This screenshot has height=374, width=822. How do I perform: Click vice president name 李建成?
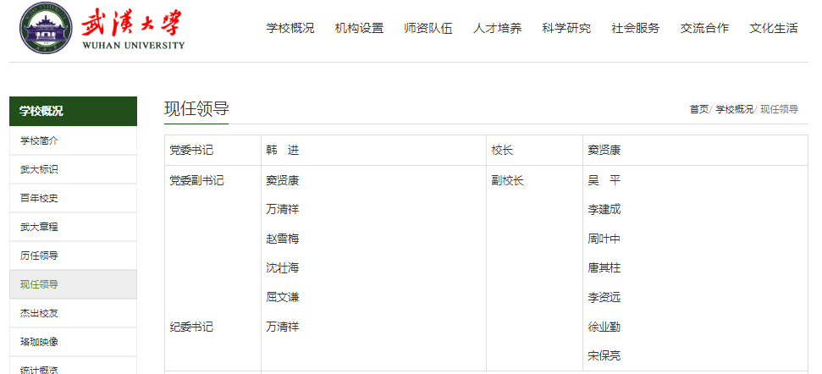(x=604, y=209)
